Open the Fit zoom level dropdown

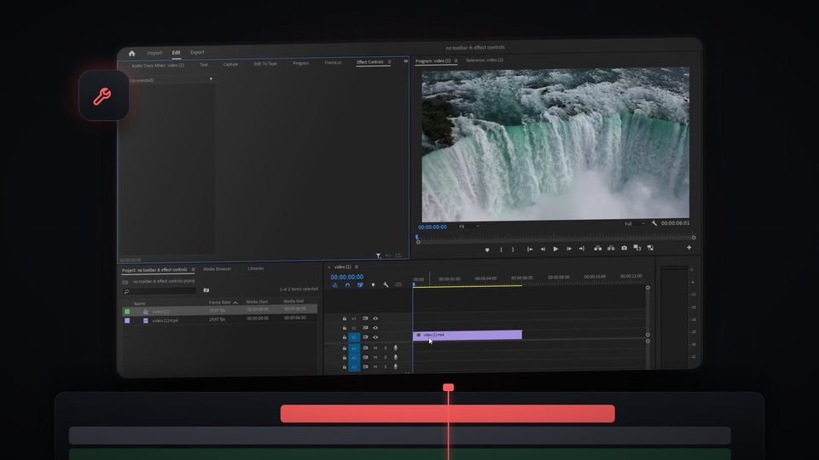click(x=468, y=227)
